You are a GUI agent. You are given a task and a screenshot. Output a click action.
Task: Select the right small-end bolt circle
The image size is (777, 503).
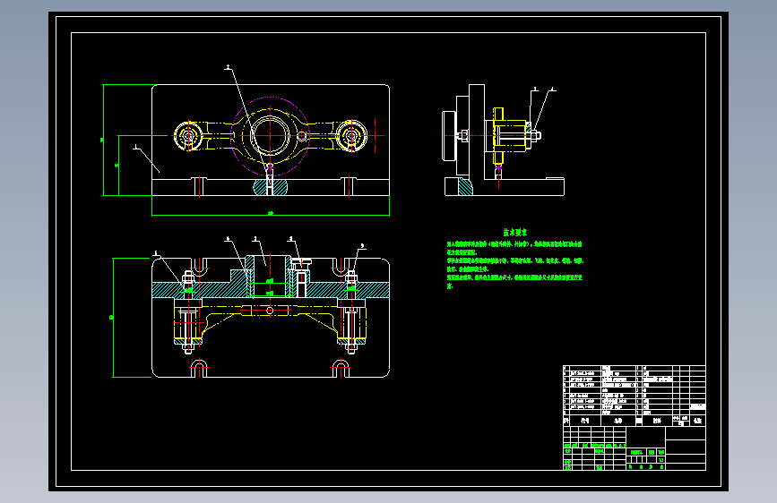click(x=351, y=135)
